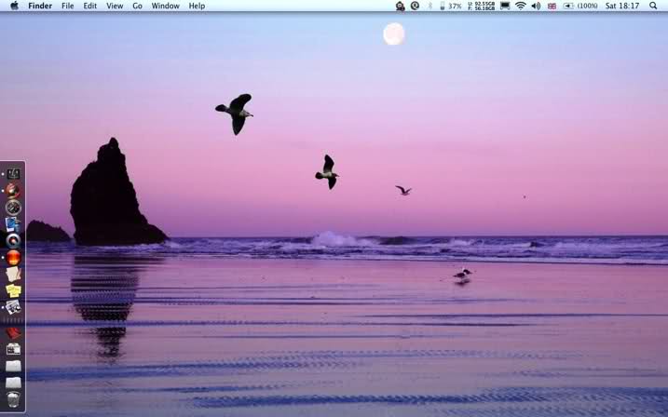Open Spotlight search magnifier
The image size is (668, 417).
pos(653,6)
